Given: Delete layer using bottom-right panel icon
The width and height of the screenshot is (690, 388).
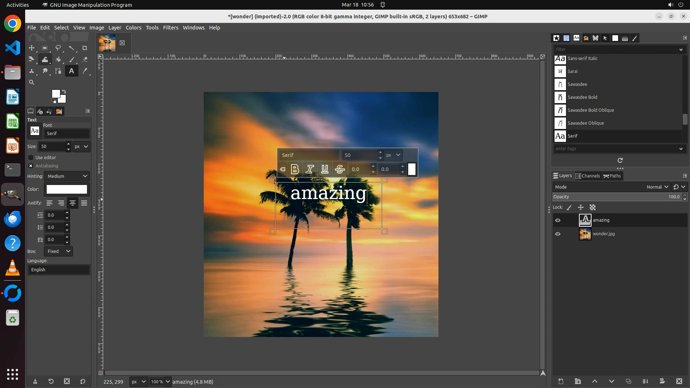Looking at the screenshot, I should point(679,382).
